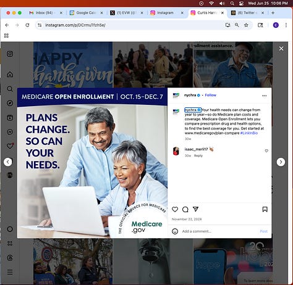Open isaac_merli17's profile from comment

[x=196, y=149]
